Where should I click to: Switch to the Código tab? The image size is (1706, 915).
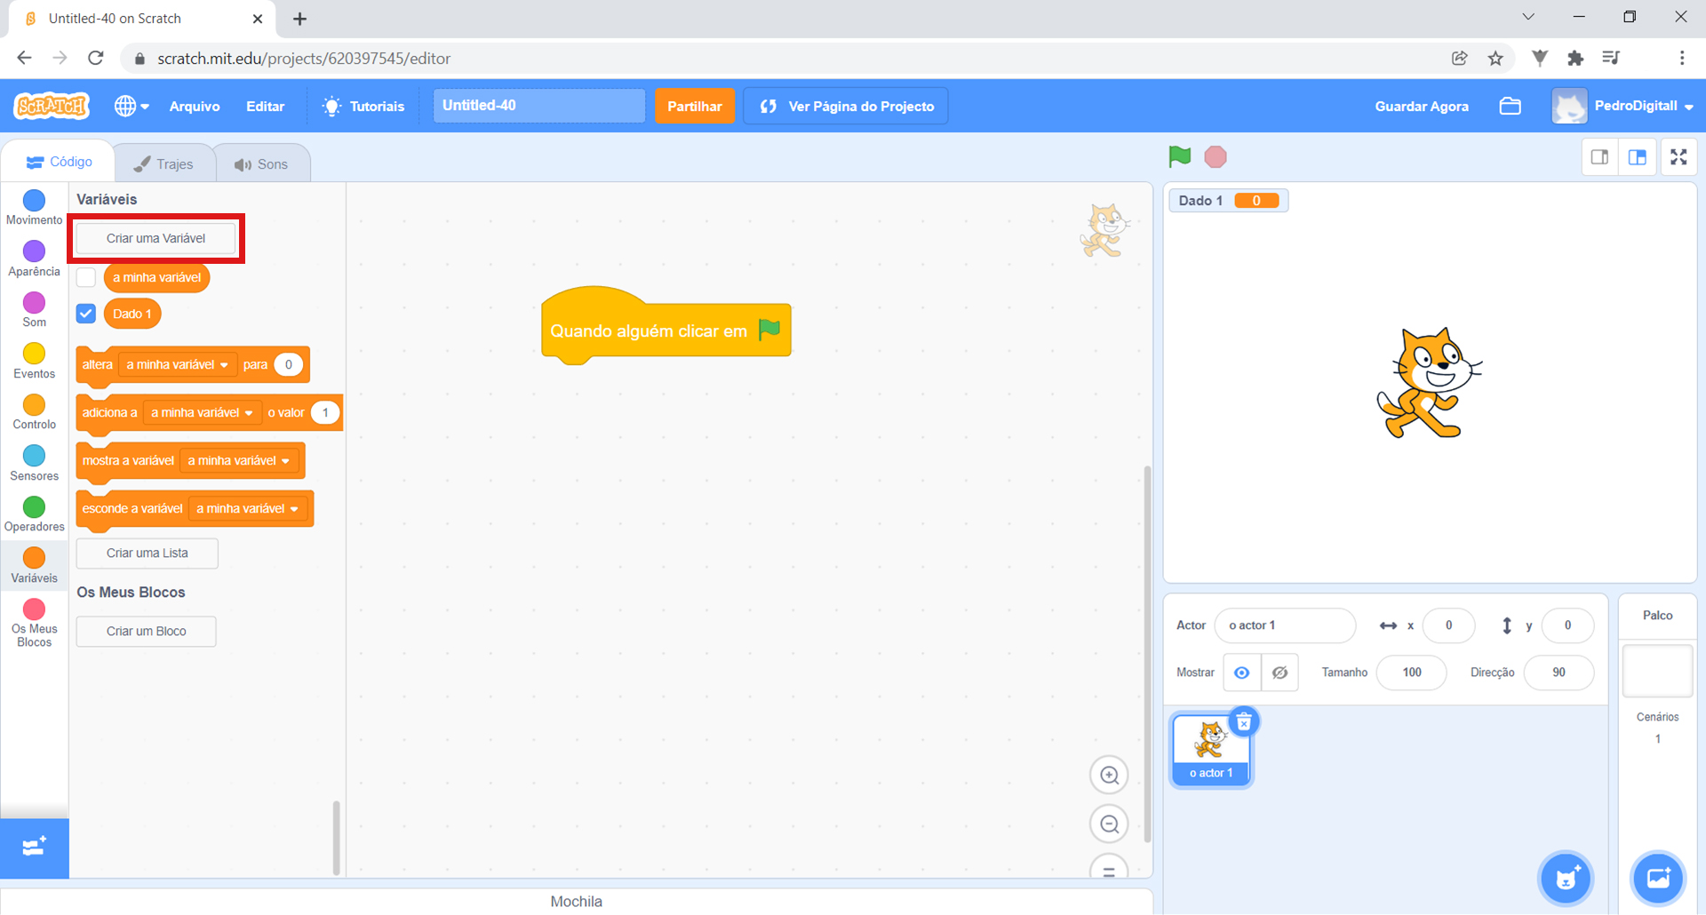(x=59, y=162)
